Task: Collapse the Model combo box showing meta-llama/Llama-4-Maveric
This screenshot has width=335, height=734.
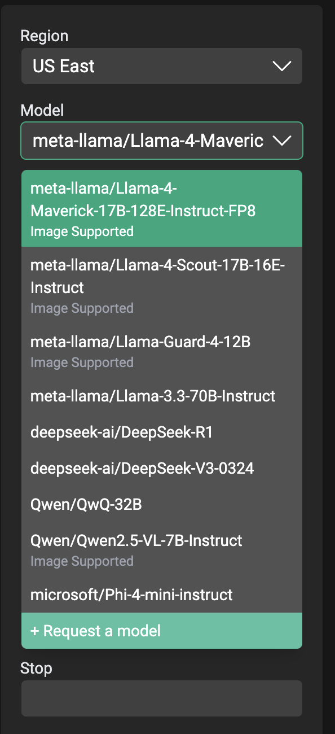Action: click(x=162, y=141)
